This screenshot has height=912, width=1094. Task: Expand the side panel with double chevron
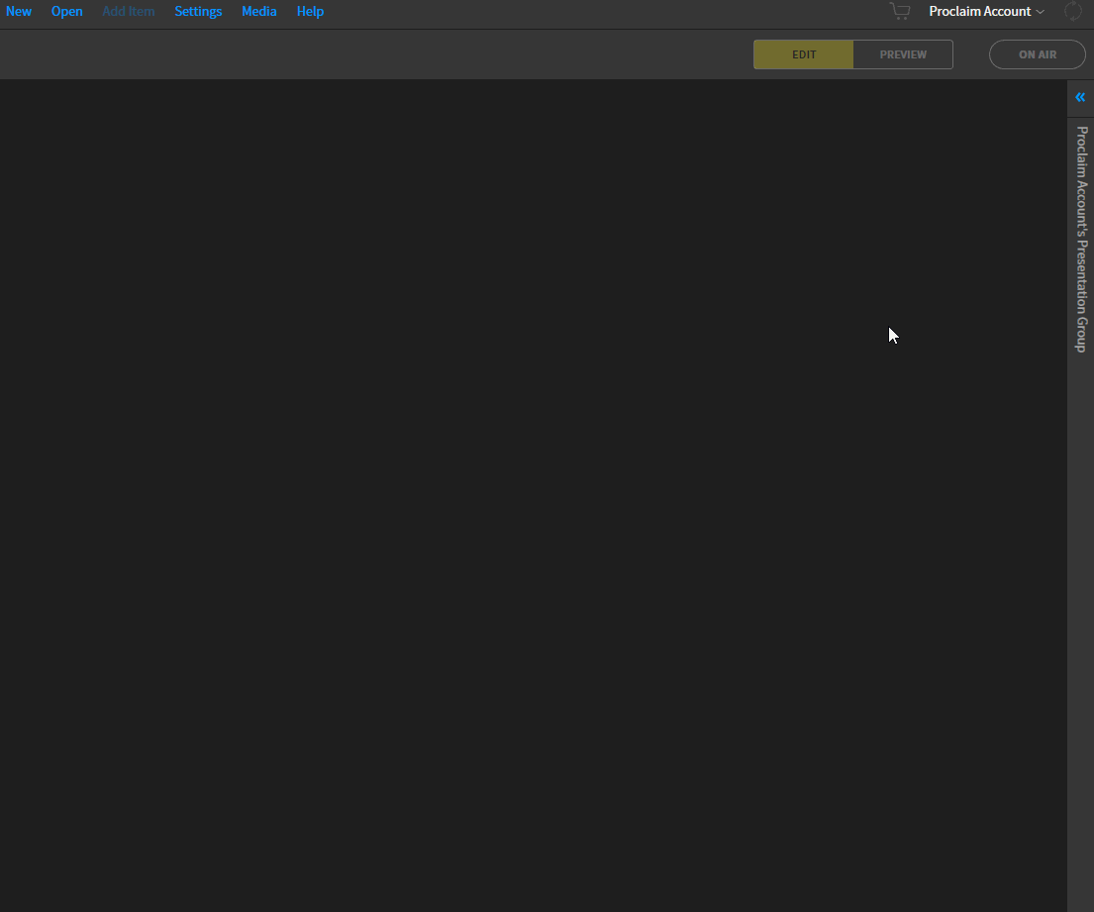pyautogui.click(x=1080, y=97)
